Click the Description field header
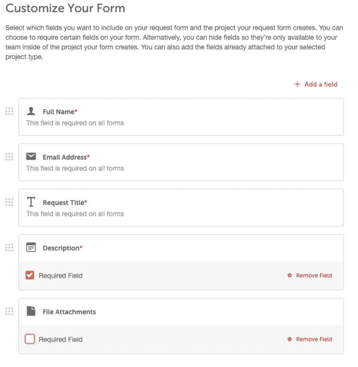The width and height of the screenshot is (358, 367). [181, 248]
